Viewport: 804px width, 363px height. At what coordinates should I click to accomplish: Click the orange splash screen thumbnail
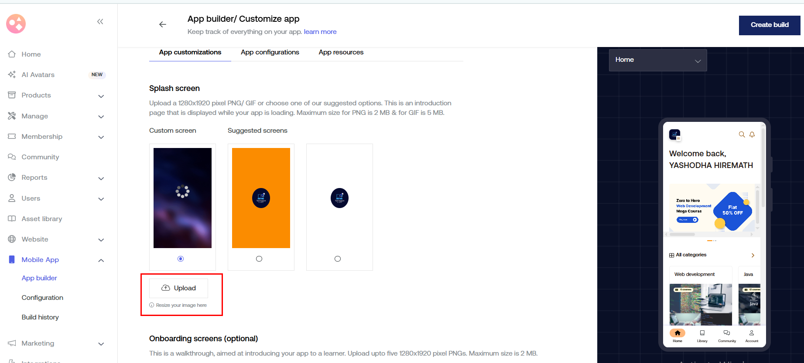261,198
